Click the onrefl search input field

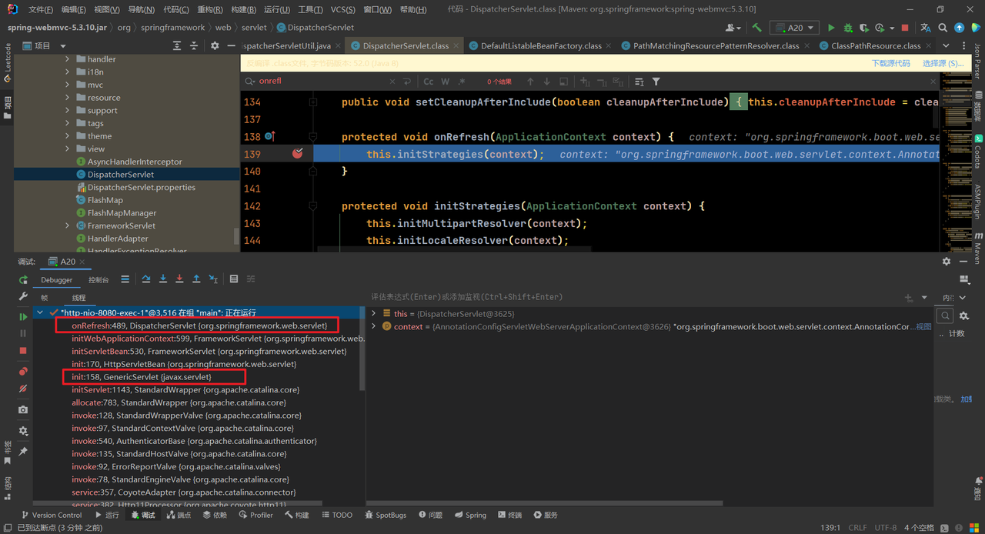(x=322, y=82)
